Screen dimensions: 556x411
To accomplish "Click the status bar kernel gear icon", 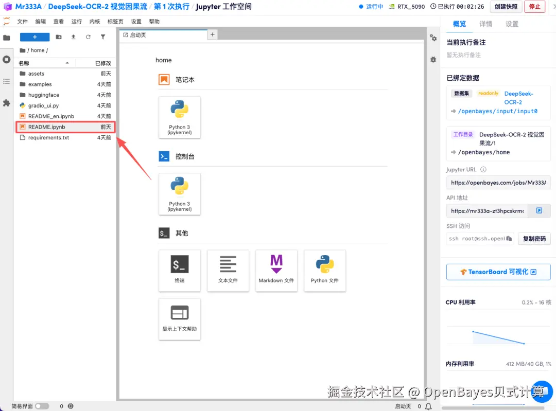I will [x=71, y=406].
